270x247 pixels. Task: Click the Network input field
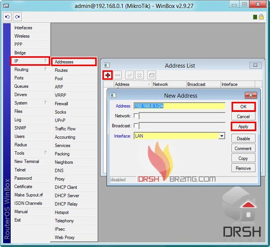(x=182, y=116)
